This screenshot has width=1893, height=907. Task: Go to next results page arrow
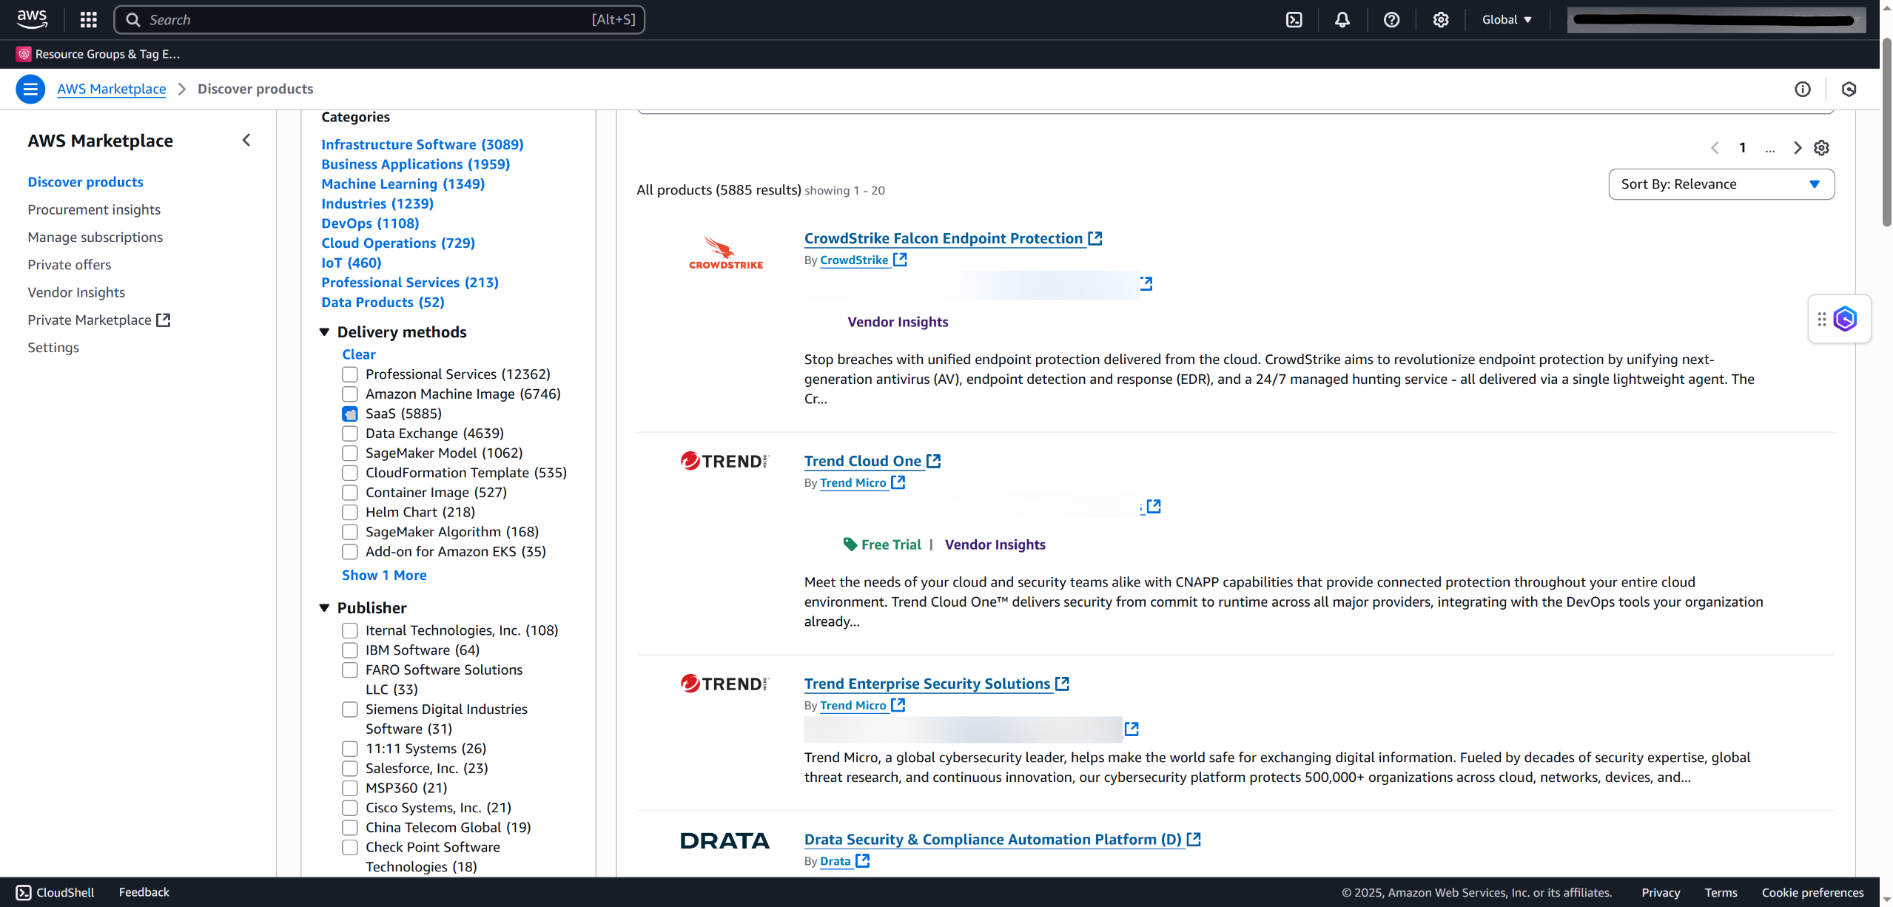pyautogui.click(x=1797, y=148)
